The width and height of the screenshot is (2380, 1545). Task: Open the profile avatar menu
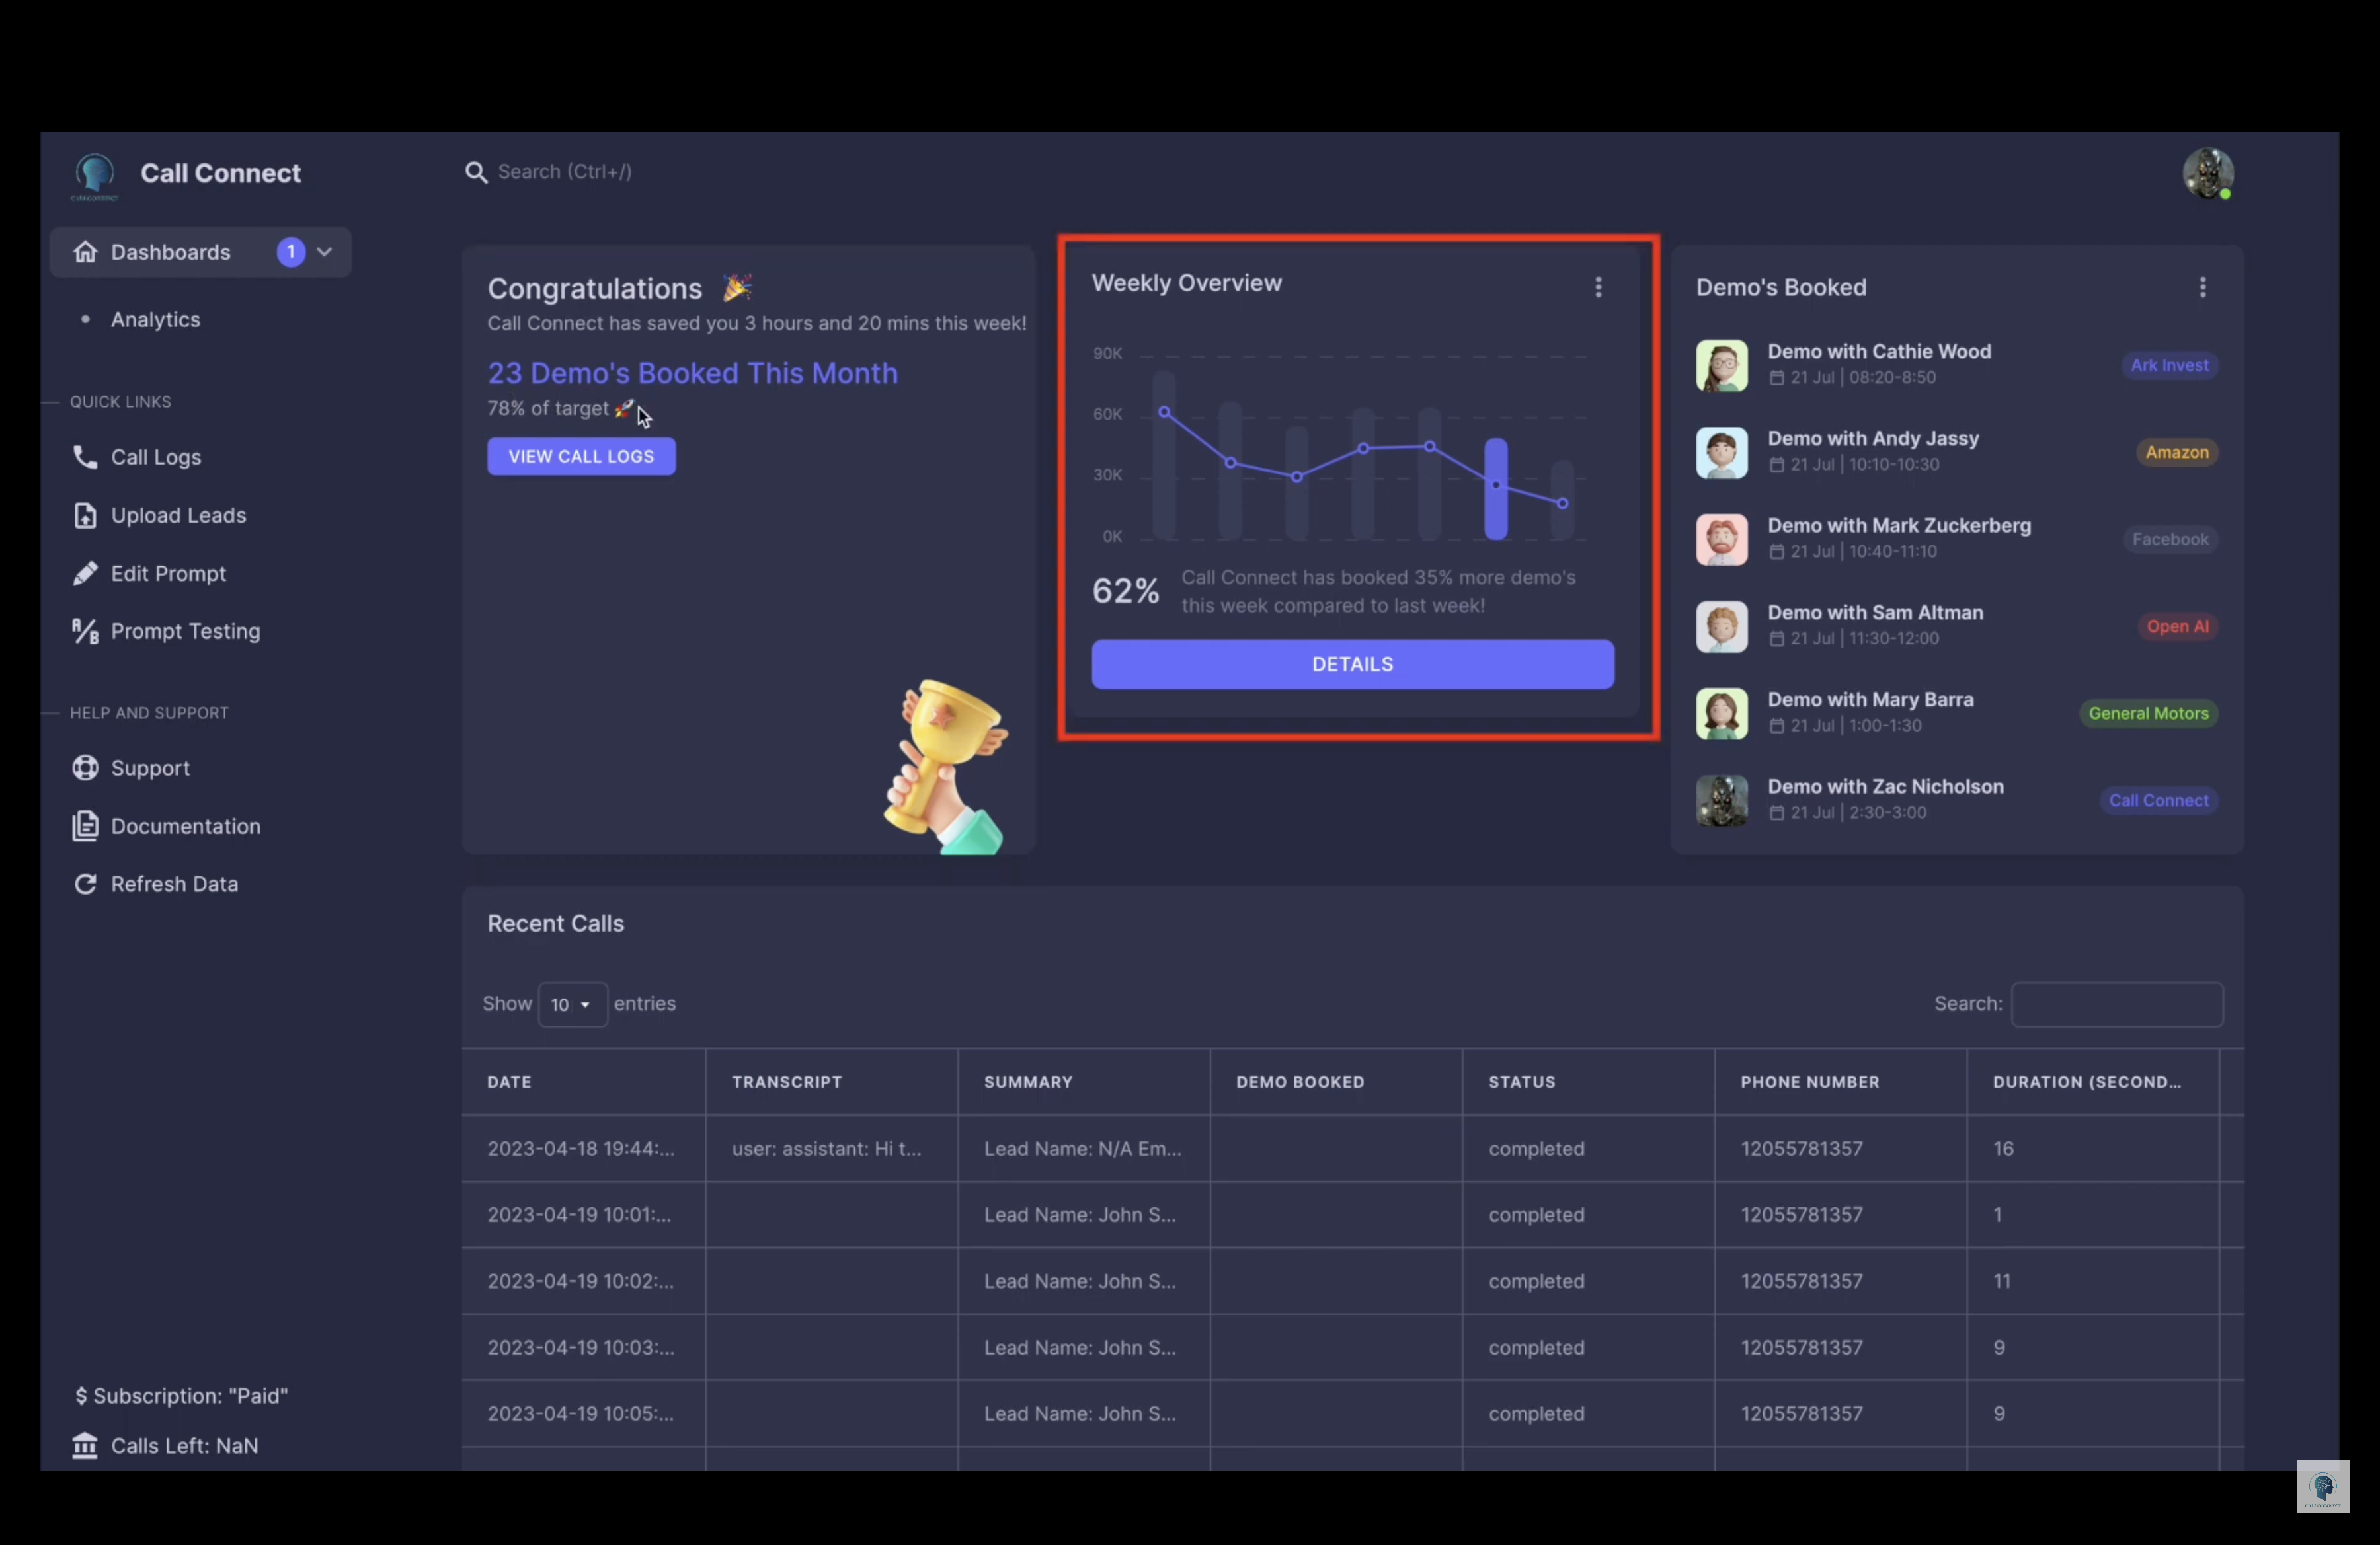click(2208, 173)
